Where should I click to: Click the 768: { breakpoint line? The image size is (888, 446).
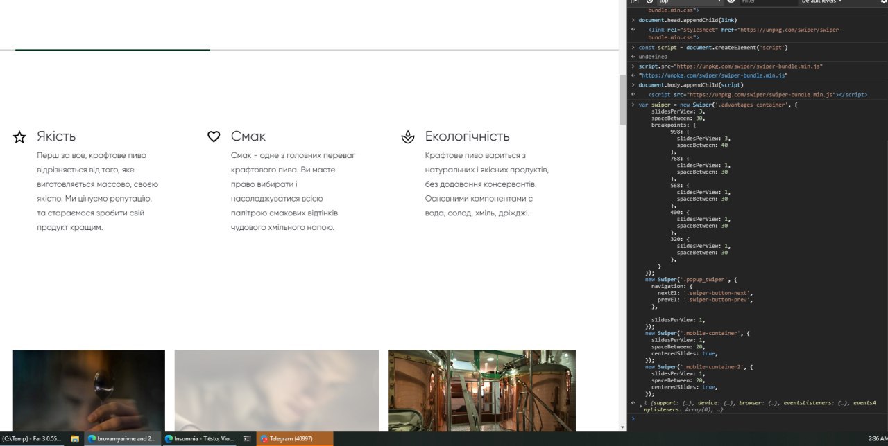click(x=681, y=159)
